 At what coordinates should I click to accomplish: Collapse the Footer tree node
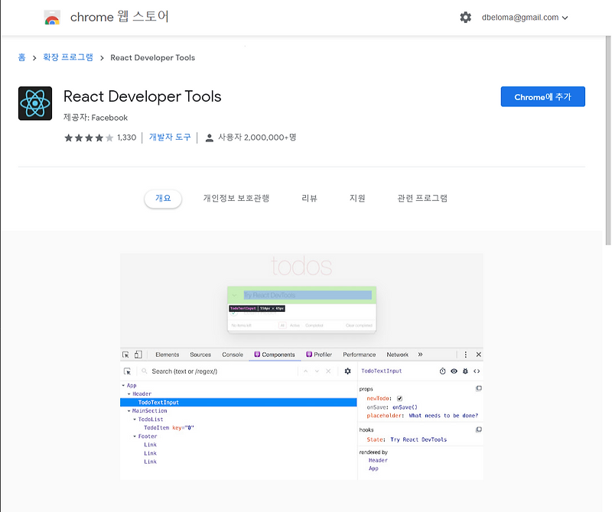click(135, 436)
